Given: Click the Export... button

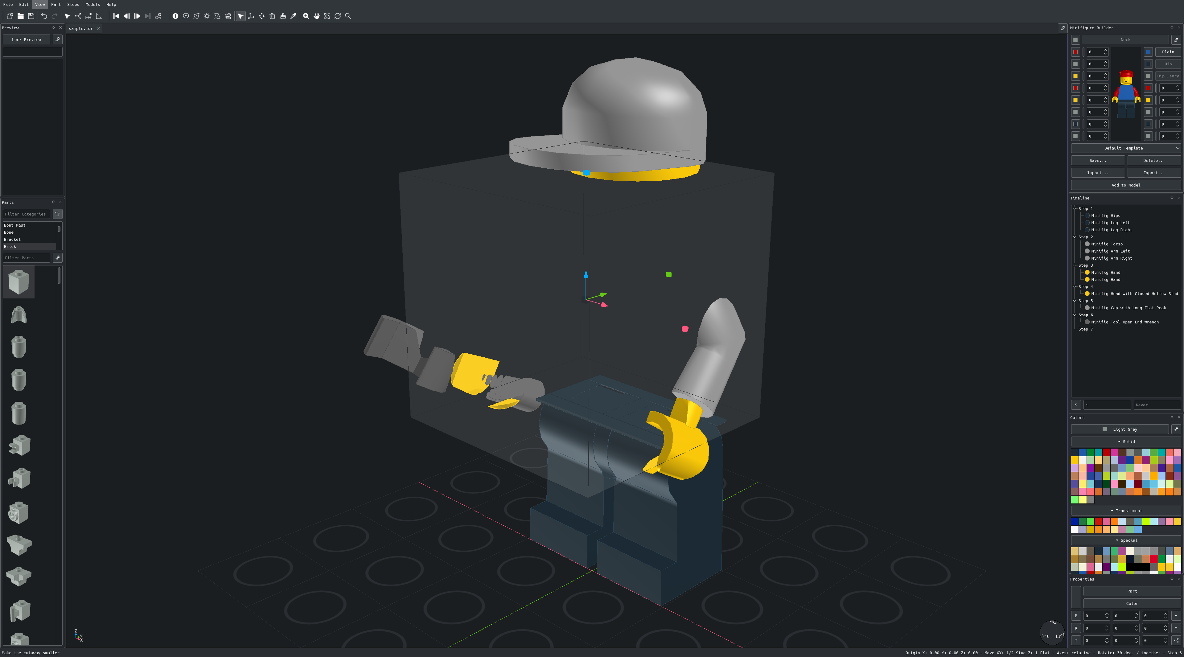Looking at the screenshot, I should 1154,173.
